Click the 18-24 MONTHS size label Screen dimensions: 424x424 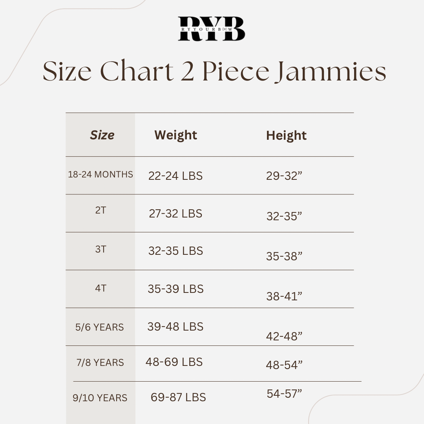[101, 174]
